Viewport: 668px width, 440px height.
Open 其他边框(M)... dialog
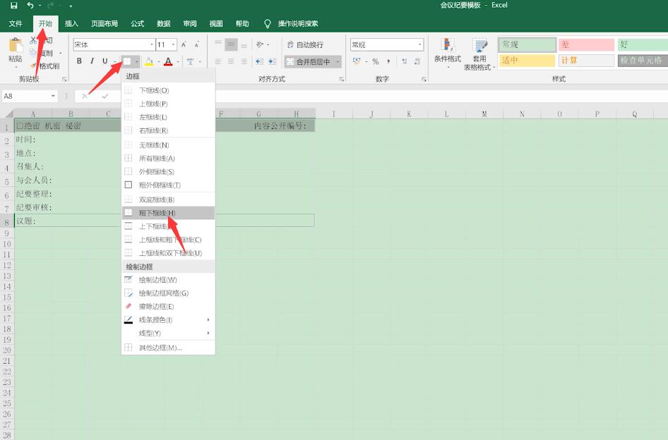click(168, 348)
